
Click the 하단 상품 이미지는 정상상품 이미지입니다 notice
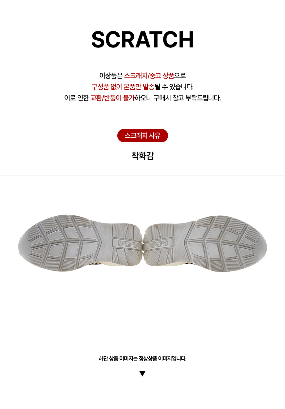click(x=142, y=358)
